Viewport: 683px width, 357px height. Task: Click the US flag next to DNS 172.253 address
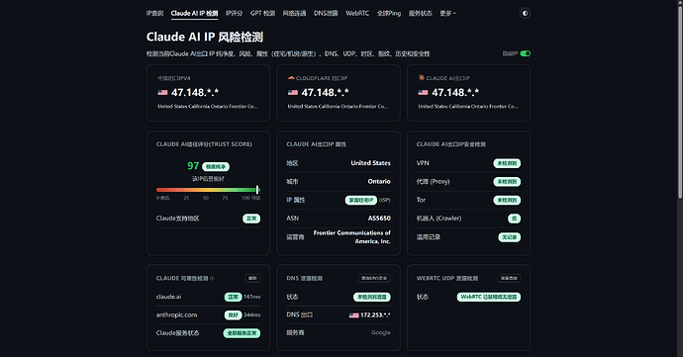[353, 315]
